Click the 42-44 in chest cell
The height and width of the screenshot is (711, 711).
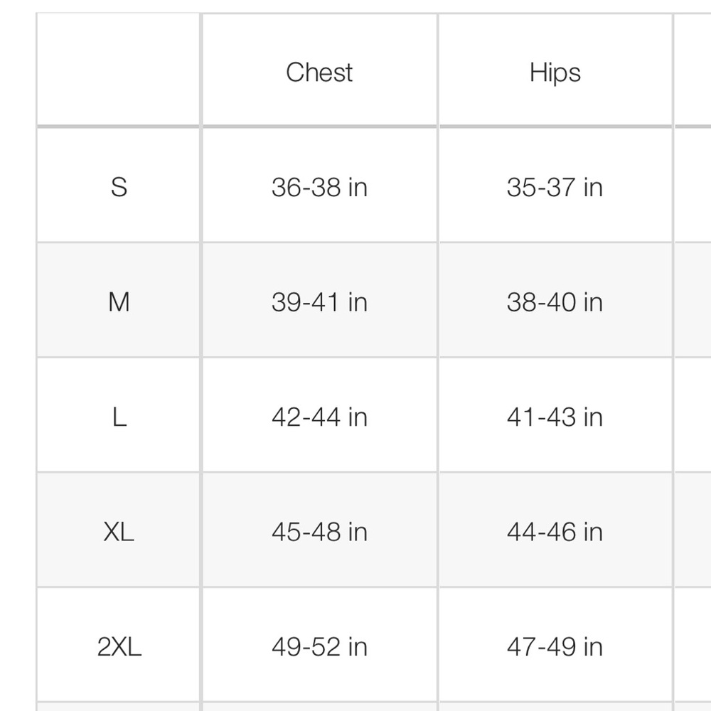click(x=319, y=415)
